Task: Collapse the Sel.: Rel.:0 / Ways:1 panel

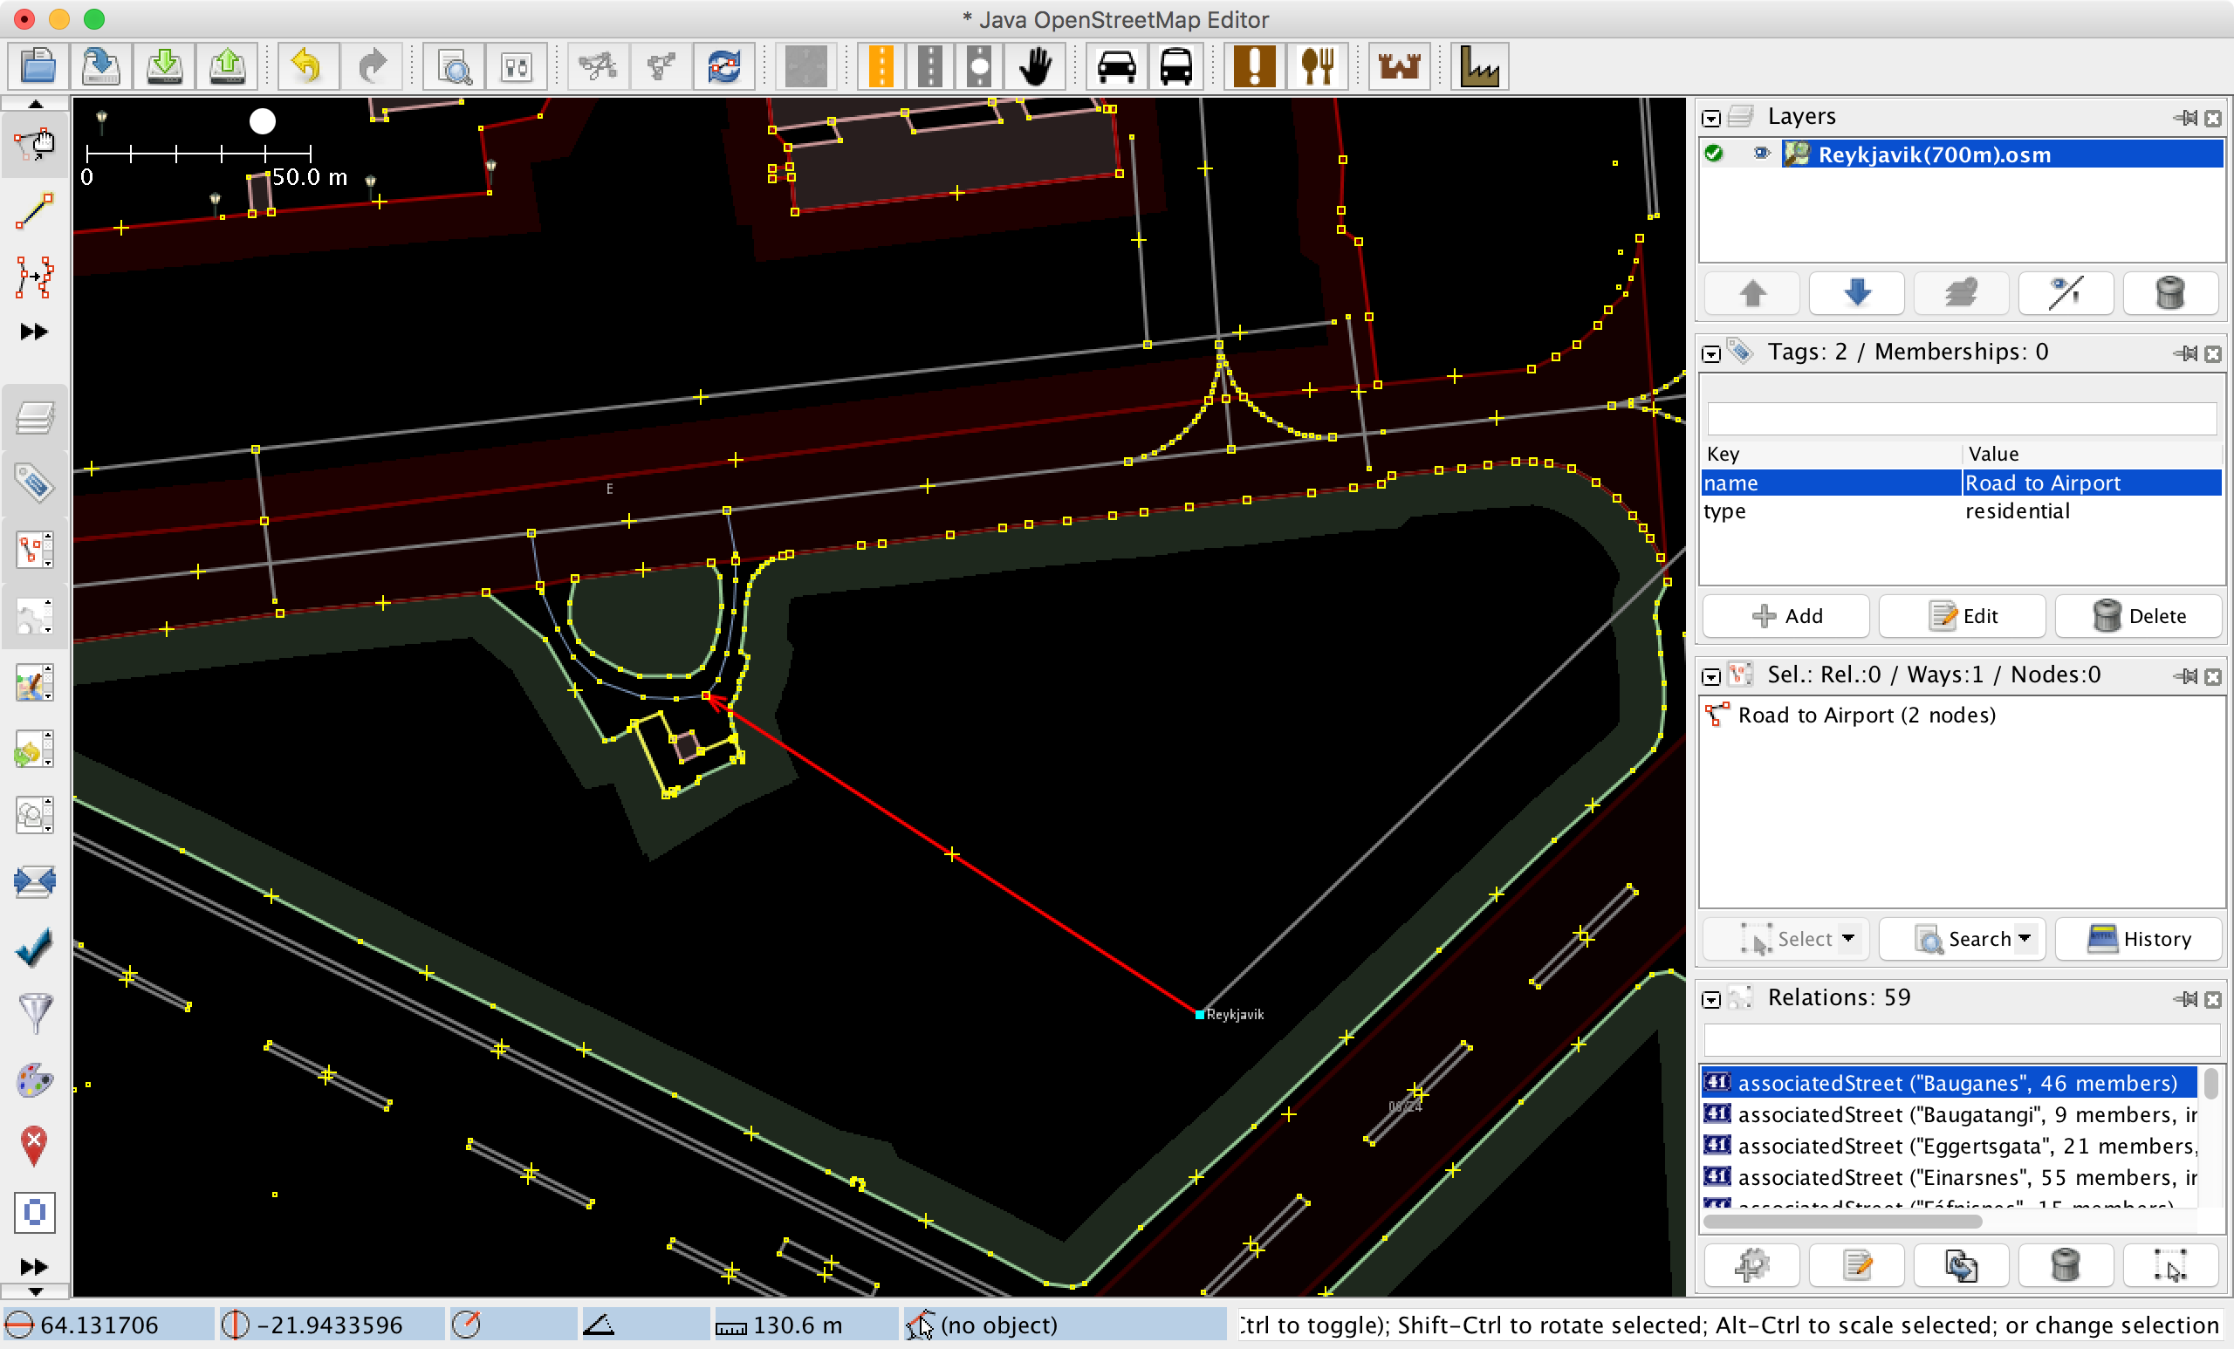Action: pyautogui.click(x=1710, y=676)
